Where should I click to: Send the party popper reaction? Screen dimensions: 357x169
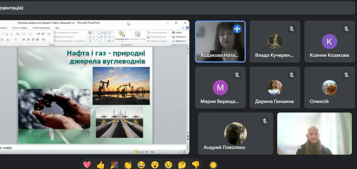114,165
